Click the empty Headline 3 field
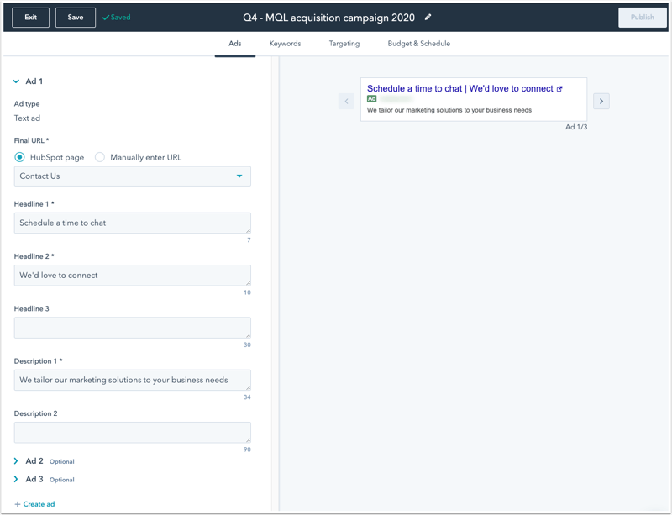The height and width of the screenshot is (515, 672). [133, 328]
